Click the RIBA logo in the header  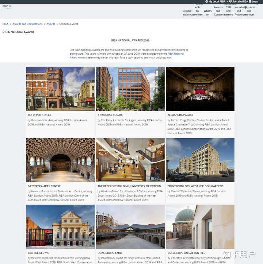(x=7, y=7)
